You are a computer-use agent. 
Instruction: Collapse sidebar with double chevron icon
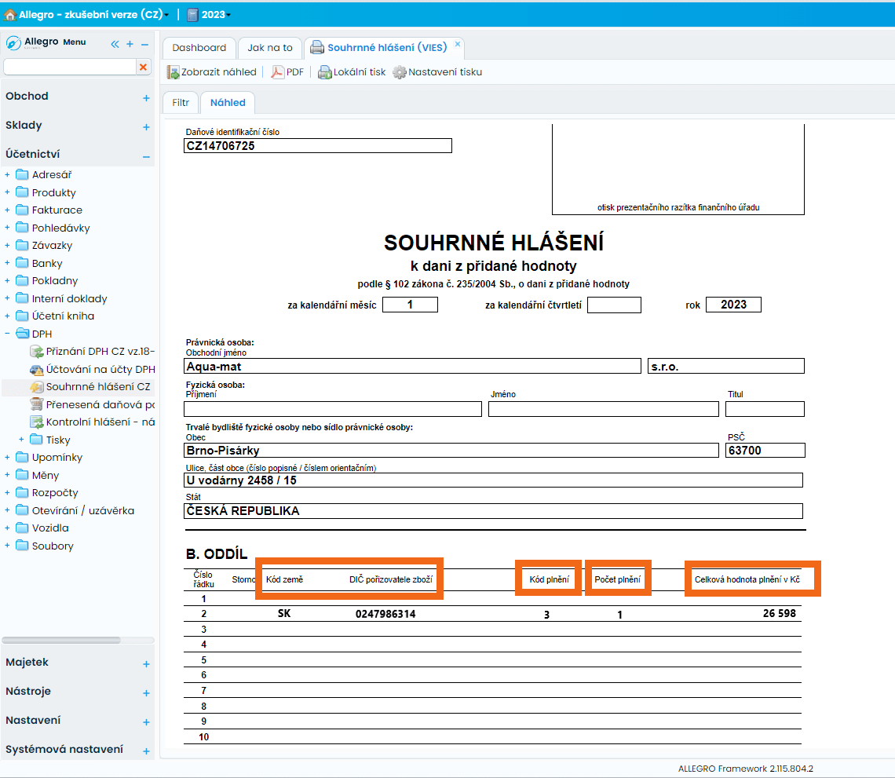pos(115,44)
